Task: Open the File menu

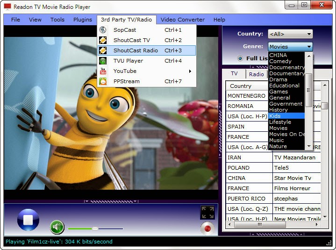Action: pos(15,20)
